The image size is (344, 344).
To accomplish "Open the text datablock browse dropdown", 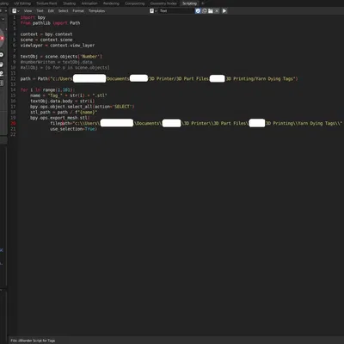I will click(153, 11).
